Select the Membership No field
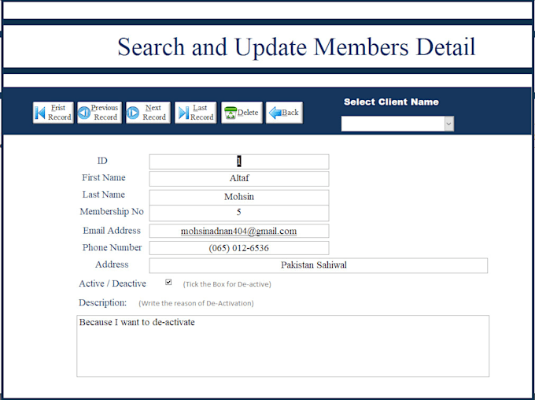Image resolution: width=535 pixels, height=400 pixels. [x=239, y=213]
